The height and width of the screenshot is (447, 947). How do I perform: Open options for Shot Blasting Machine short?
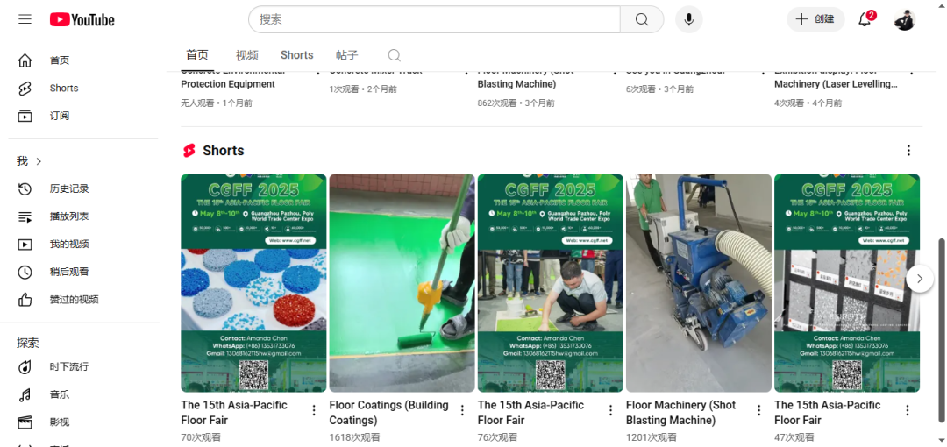pyautogui.click(x=759, y=411)
